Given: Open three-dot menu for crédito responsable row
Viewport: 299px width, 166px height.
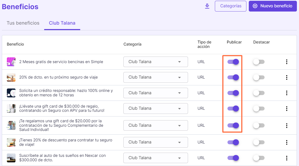Looking at the screenshot, I should (287, 93).
